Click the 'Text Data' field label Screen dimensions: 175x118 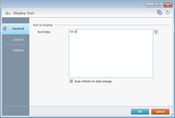tap(43, 32)
